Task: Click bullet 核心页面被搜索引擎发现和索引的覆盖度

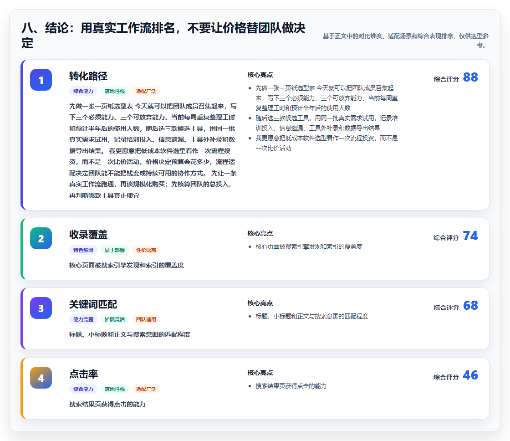Action: 309,247
